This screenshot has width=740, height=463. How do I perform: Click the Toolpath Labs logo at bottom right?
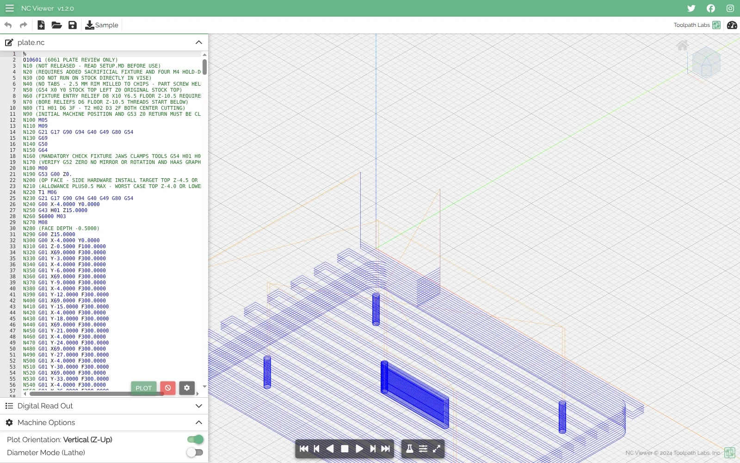730,452
